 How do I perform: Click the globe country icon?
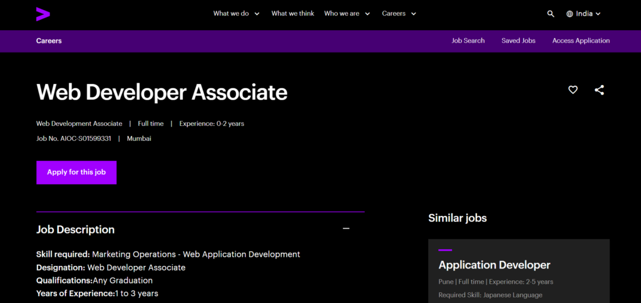click(x=570, y=14)
